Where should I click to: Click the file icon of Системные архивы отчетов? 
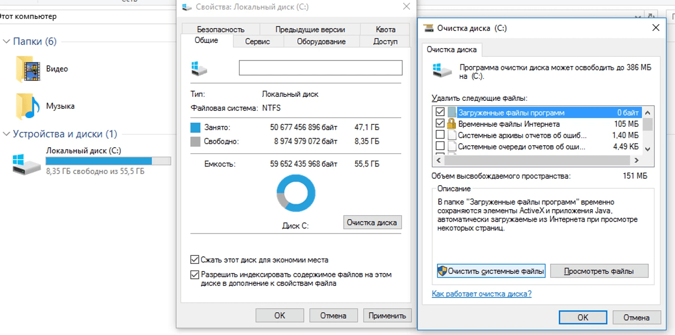point(452,136)
